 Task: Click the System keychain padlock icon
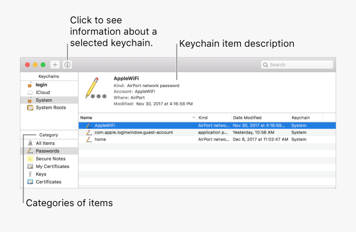point(30,100)
